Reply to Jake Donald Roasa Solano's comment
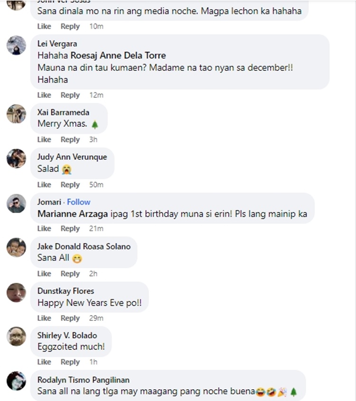356x401 pixels. click(70, 274)
